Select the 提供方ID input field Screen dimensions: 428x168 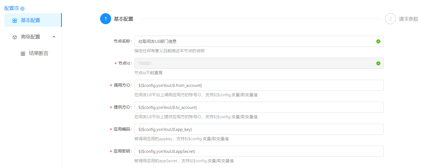pos(259,107)
